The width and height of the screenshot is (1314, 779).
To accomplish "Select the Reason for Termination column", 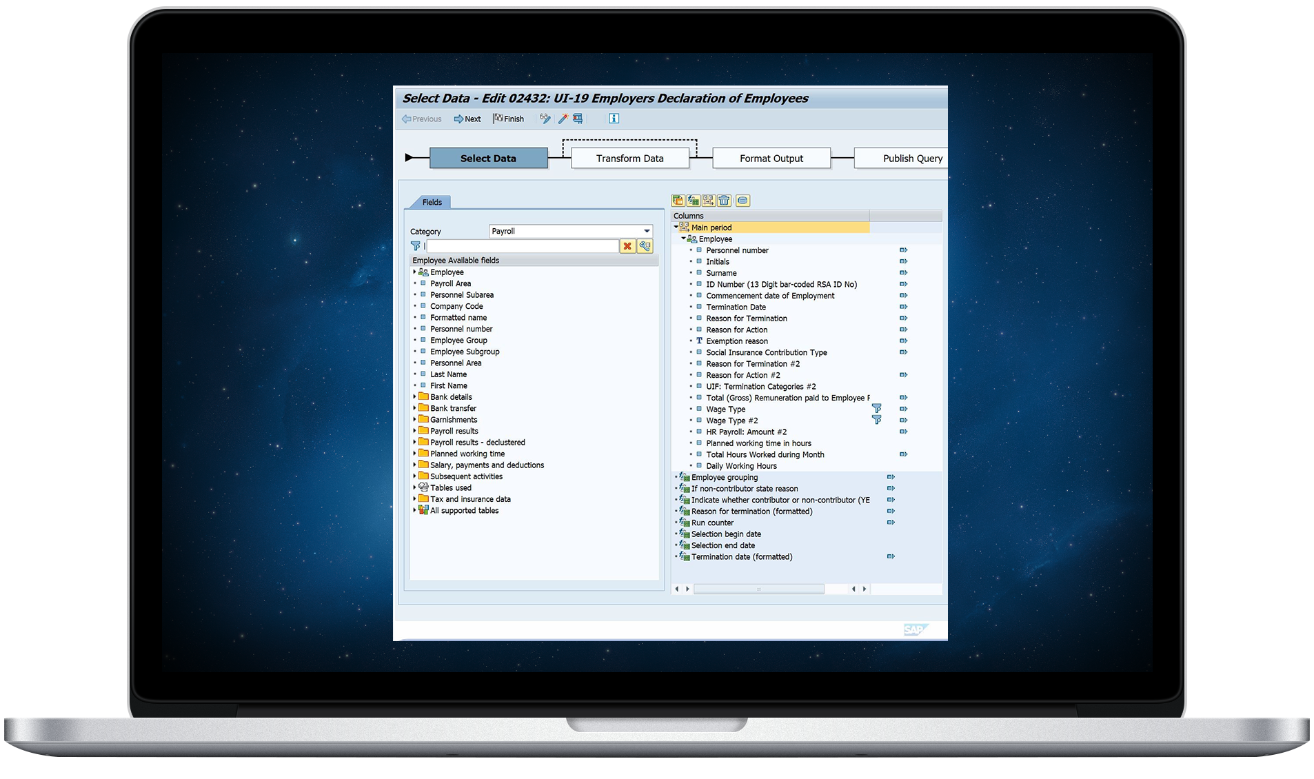I will click(746, 318).
